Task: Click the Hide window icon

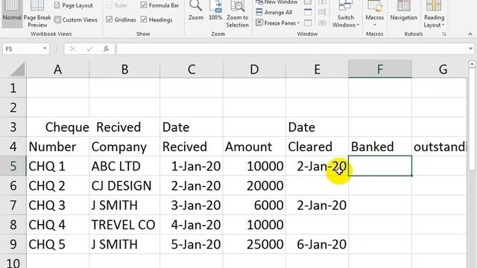Action: click(x=308, y=12)
